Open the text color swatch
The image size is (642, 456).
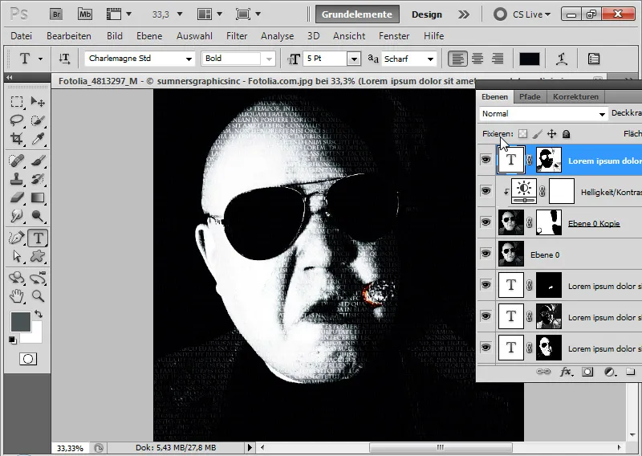(x=530, y=59)
